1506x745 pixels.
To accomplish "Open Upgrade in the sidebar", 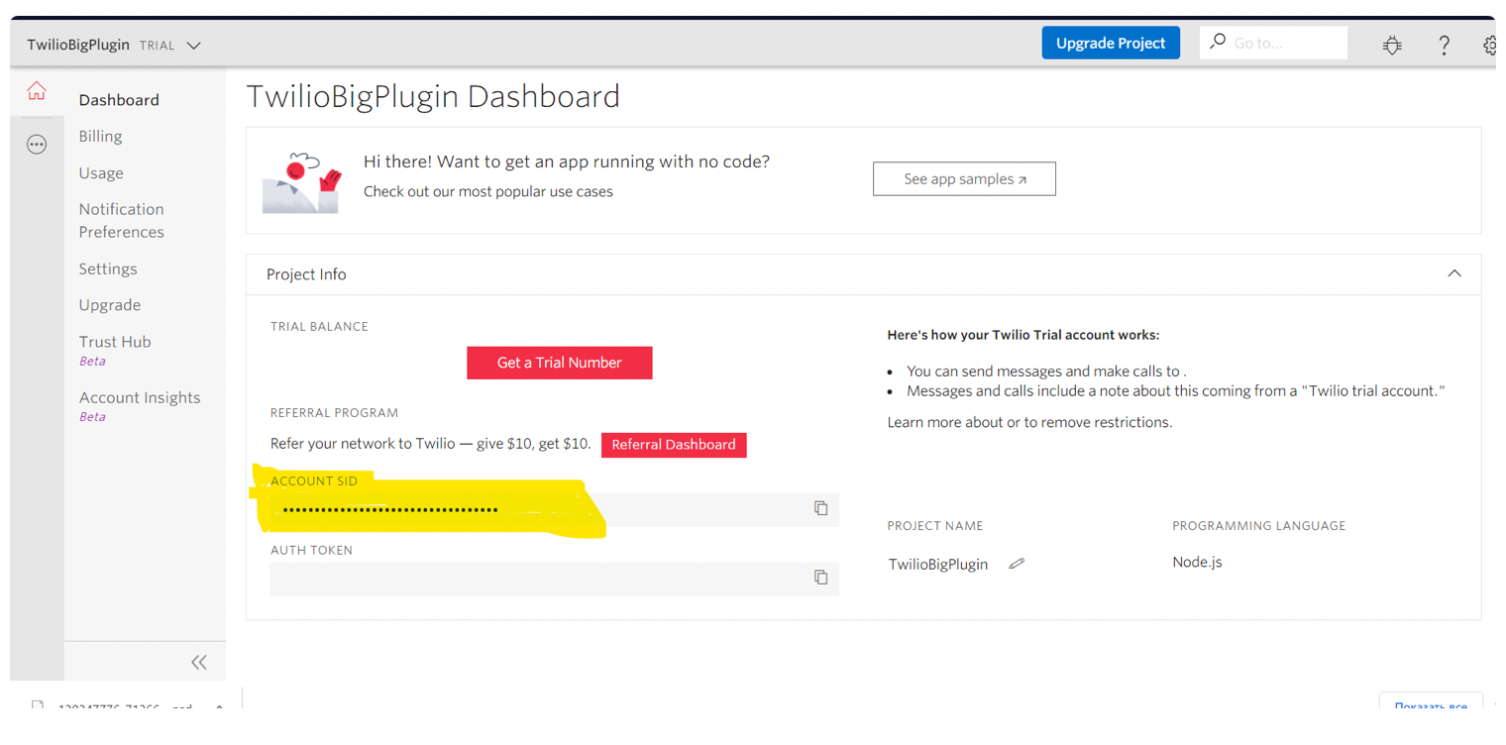I will [110, 305].
